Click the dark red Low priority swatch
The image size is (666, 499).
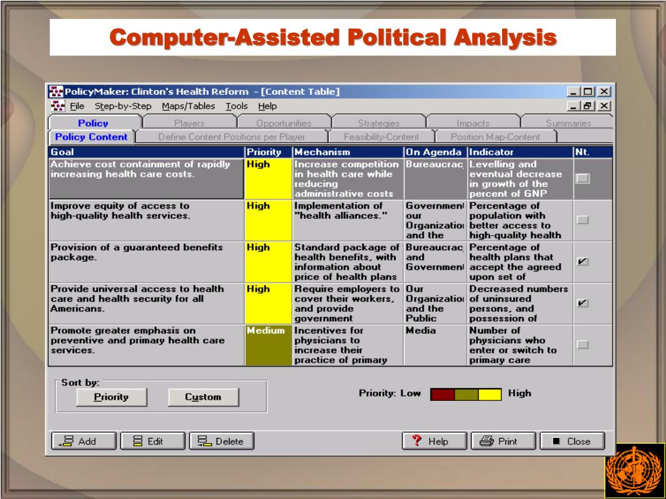coord(442,394)
